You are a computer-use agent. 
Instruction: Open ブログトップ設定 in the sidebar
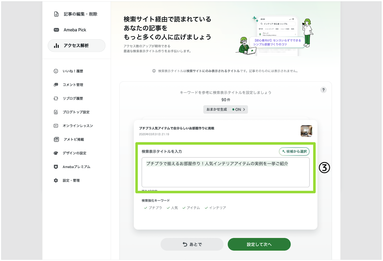coord(76,112)
